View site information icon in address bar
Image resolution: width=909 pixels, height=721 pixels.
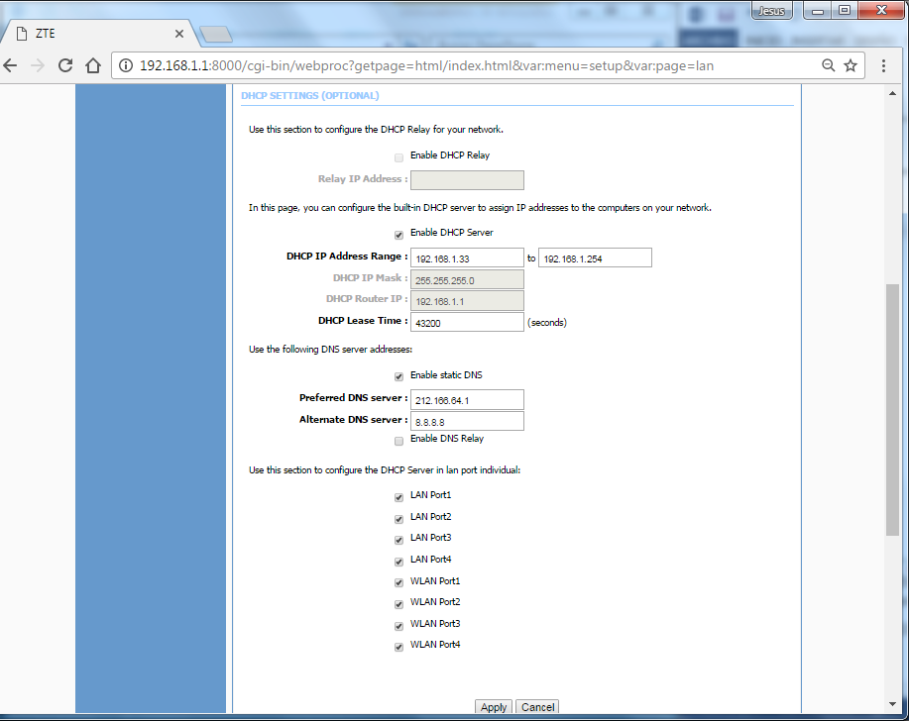tap(126, 65)
